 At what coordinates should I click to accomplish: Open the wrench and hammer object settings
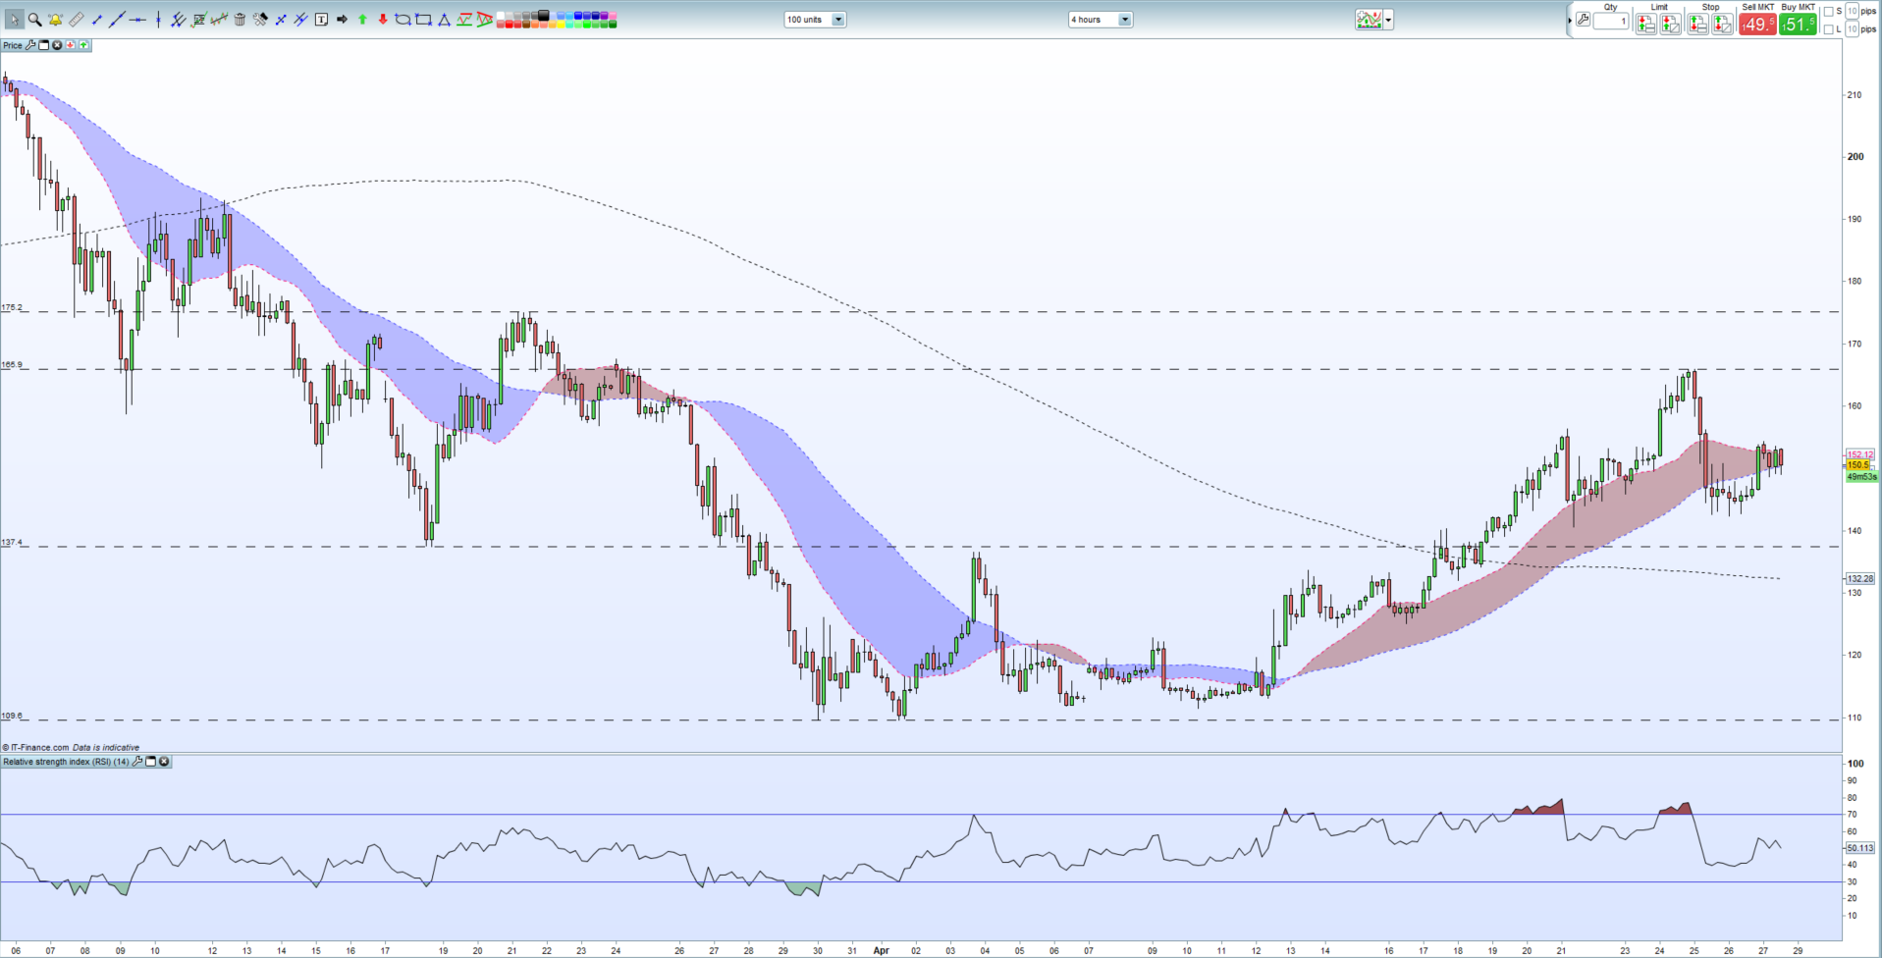tap(260, 20)
